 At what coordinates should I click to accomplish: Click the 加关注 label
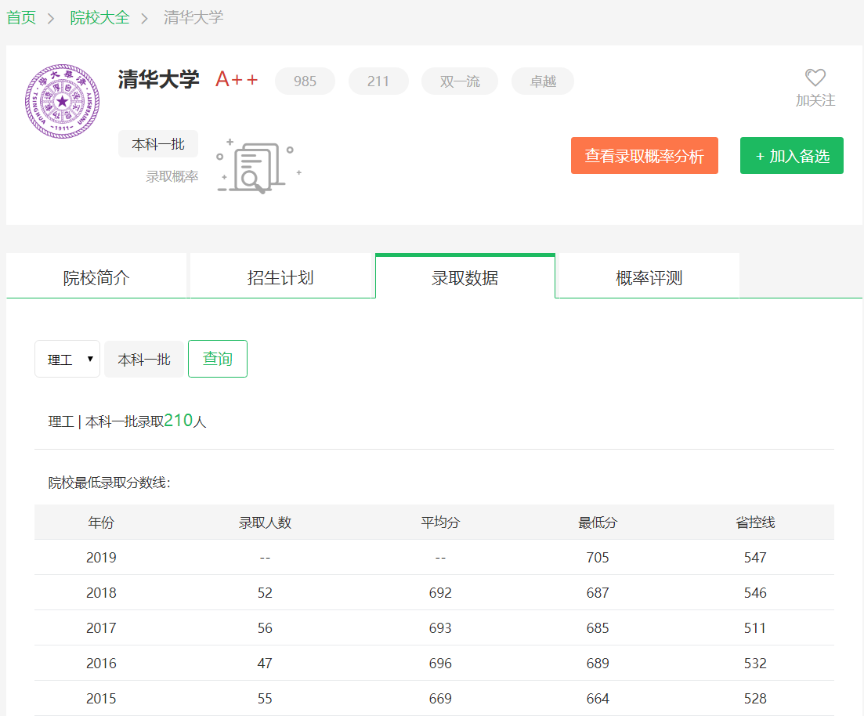pos(815,100)
